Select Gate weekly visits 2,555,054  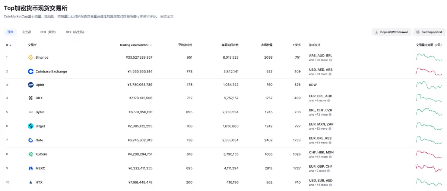230,140
